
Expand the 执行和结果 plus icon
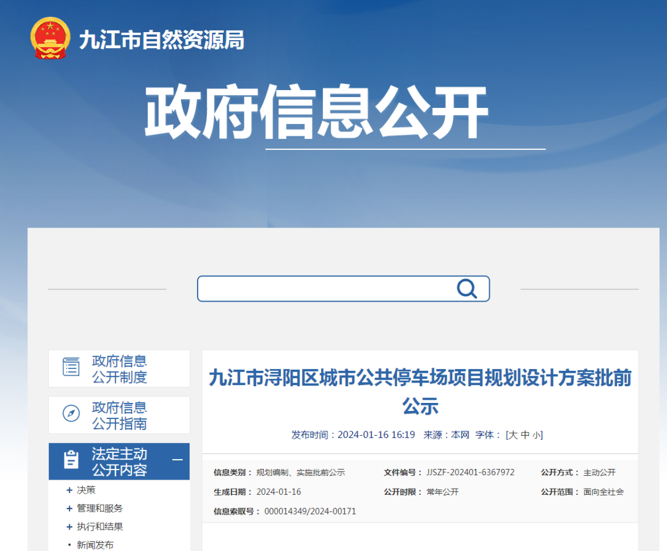69,527
